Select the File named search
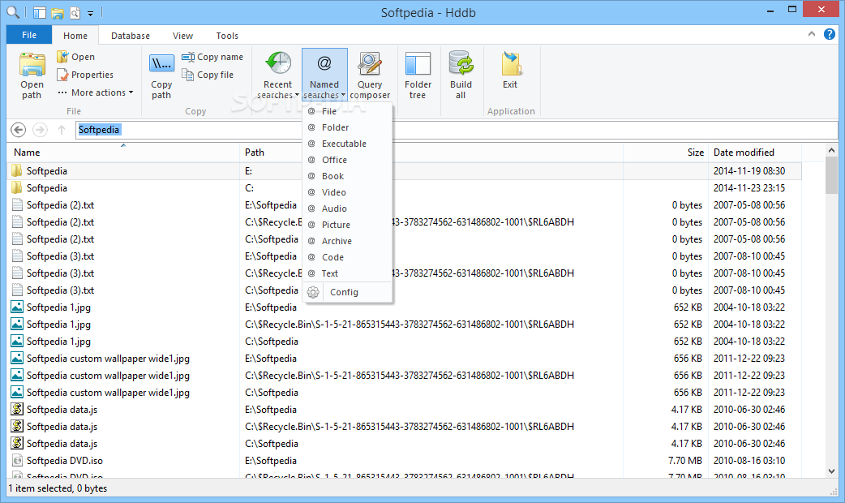Viewport: 845px width, 503px height. [x=348, y=111]
